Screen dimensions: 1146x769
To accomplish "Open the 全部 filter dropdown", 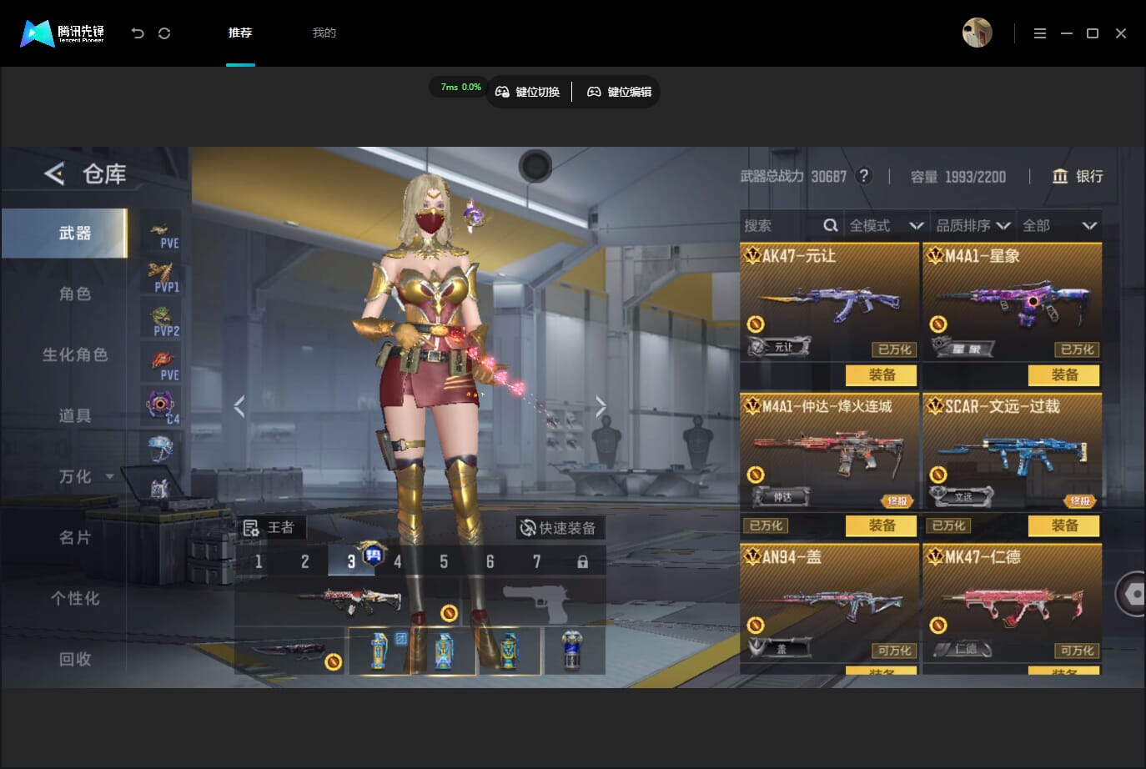I will click(1059, 225).
